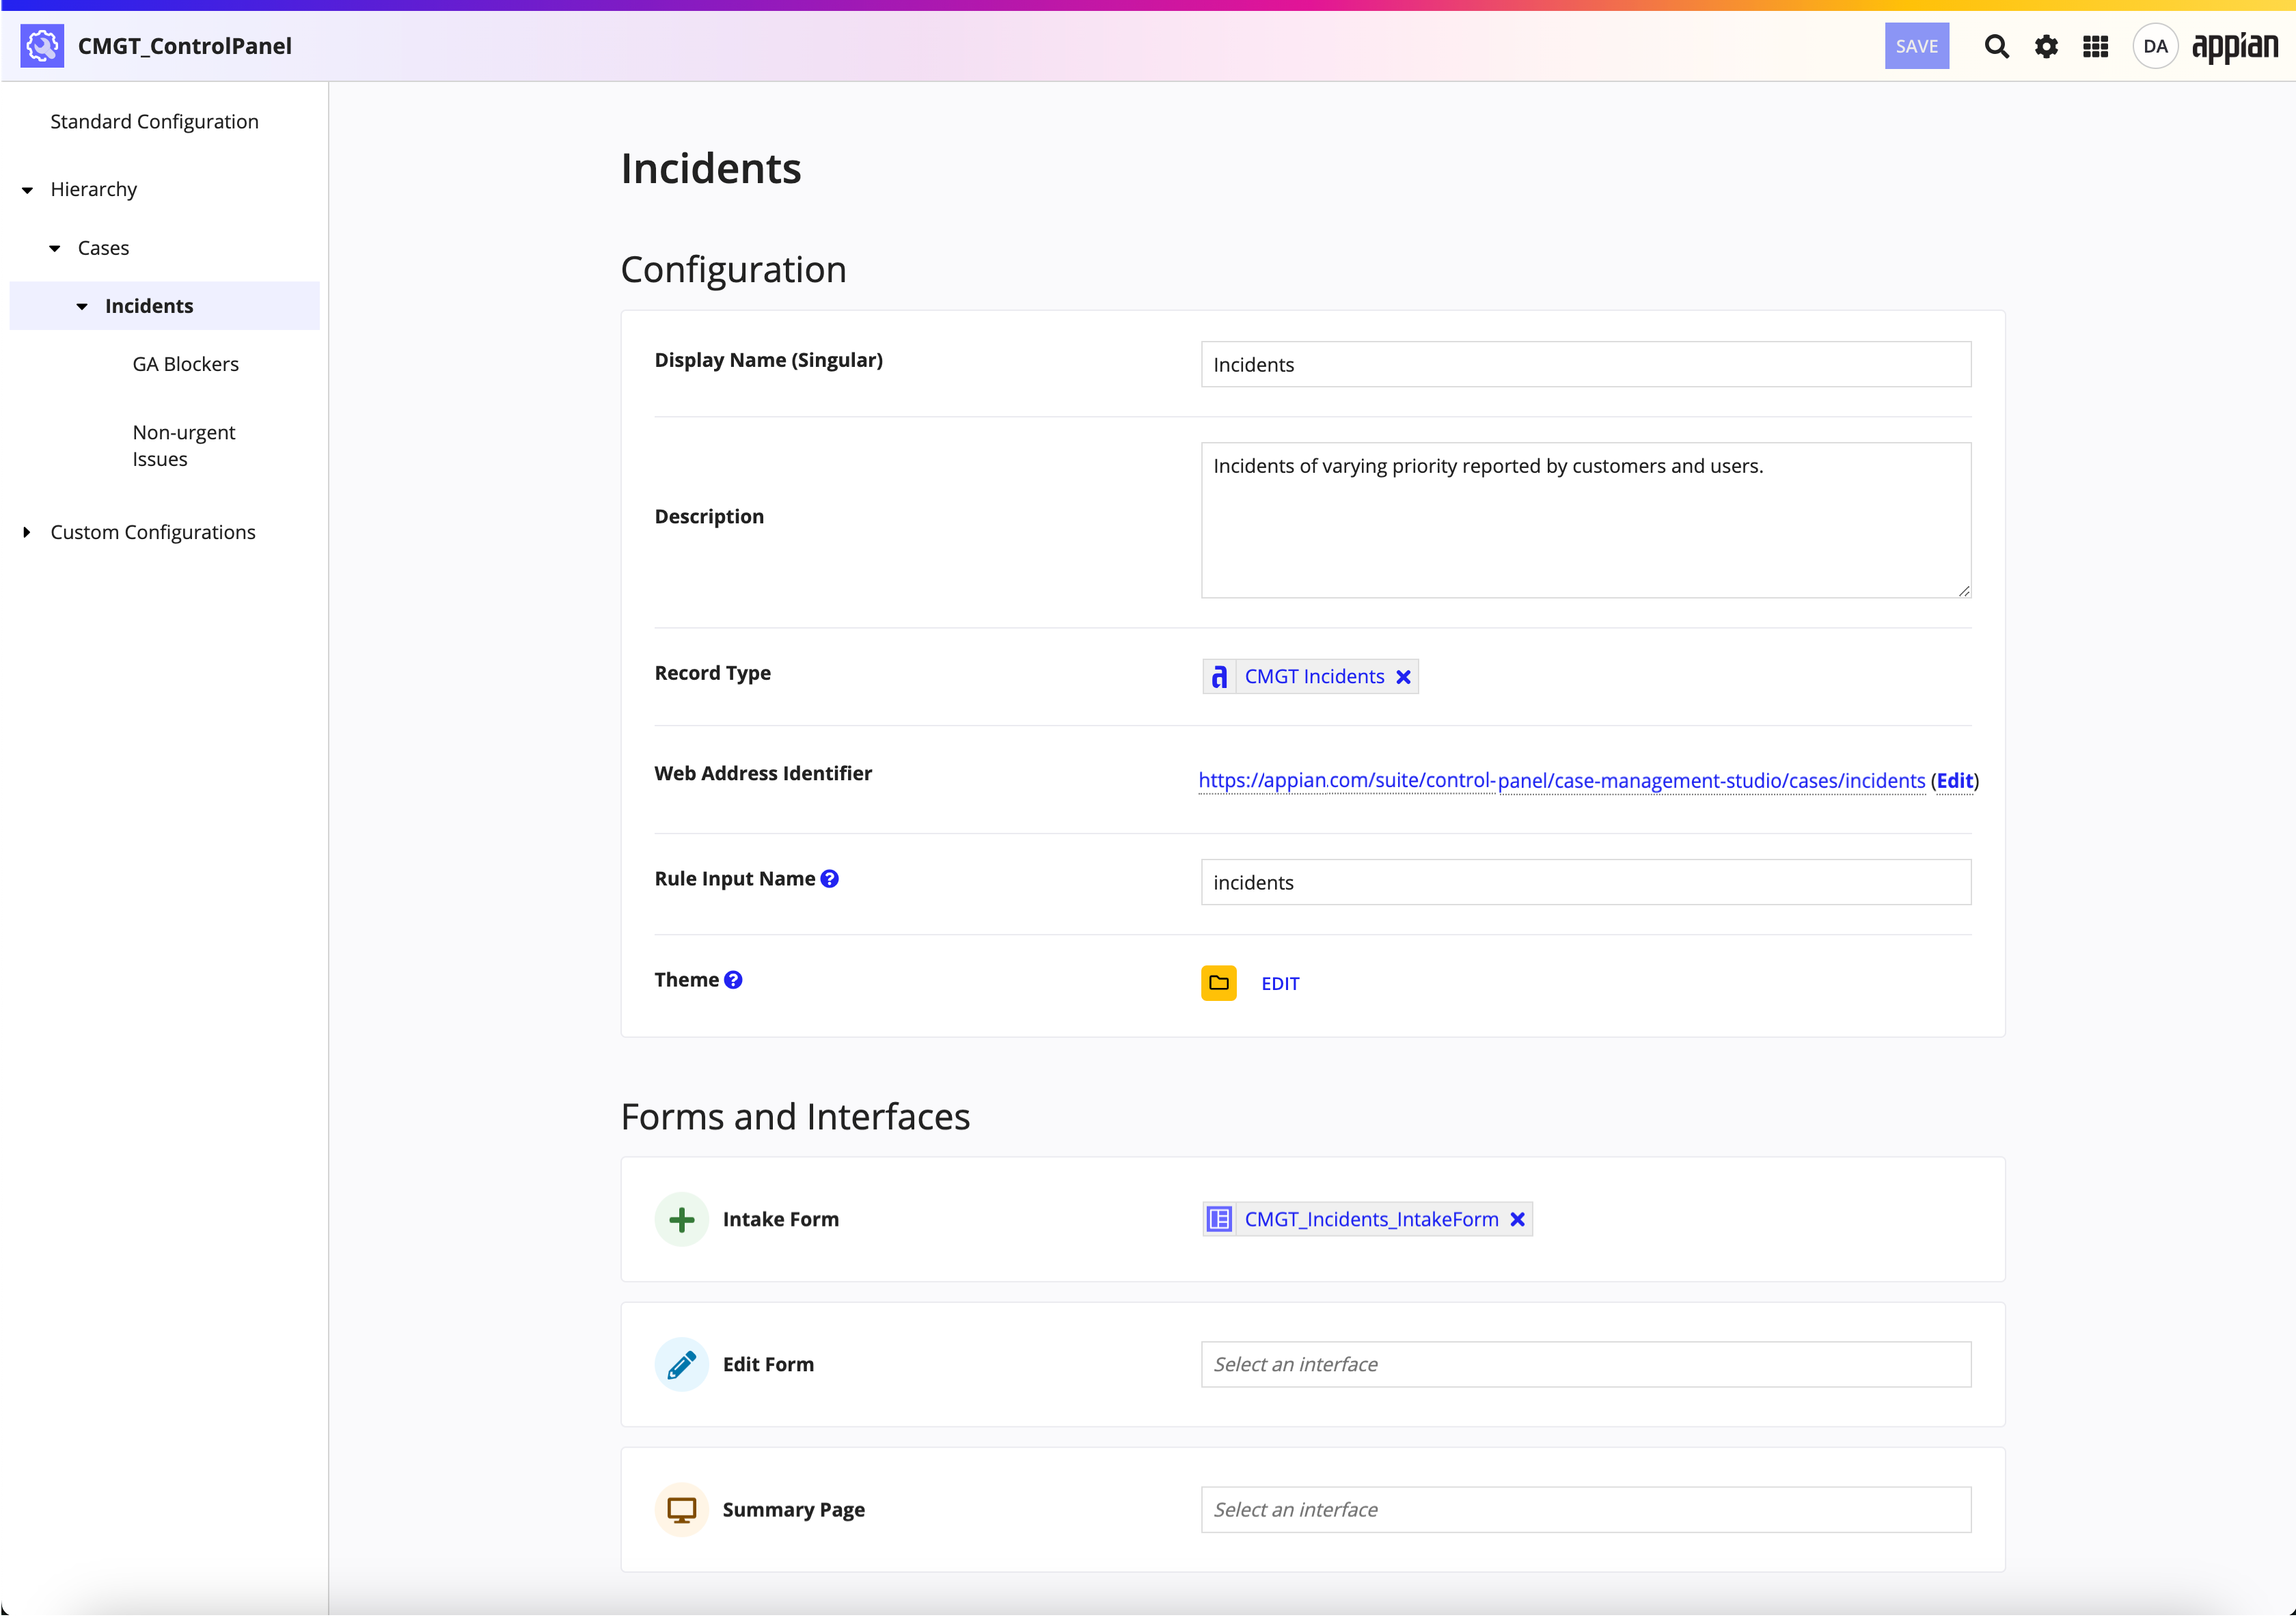Click into the Description text area
This screenshot has width=2296, height=1622.
click(x=1585, y=521)
